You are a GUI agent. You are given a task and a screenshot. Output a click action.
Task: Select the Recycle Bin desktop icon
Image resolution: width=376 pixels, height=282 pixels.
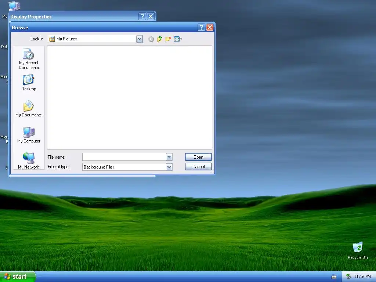click(x=358, y=250)
